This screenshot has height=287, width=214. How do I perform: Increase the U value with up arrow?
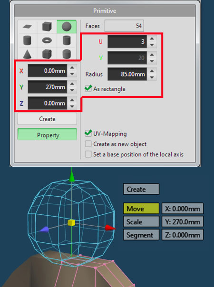tap(152, 38)
